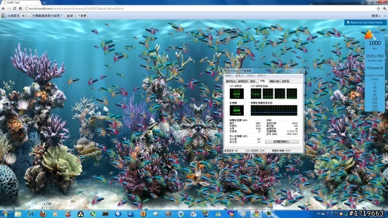The width and height of the screenshot is (388, 218).
Task: Switch to Processes tab in Task Manager
Action: click(242, 81)
